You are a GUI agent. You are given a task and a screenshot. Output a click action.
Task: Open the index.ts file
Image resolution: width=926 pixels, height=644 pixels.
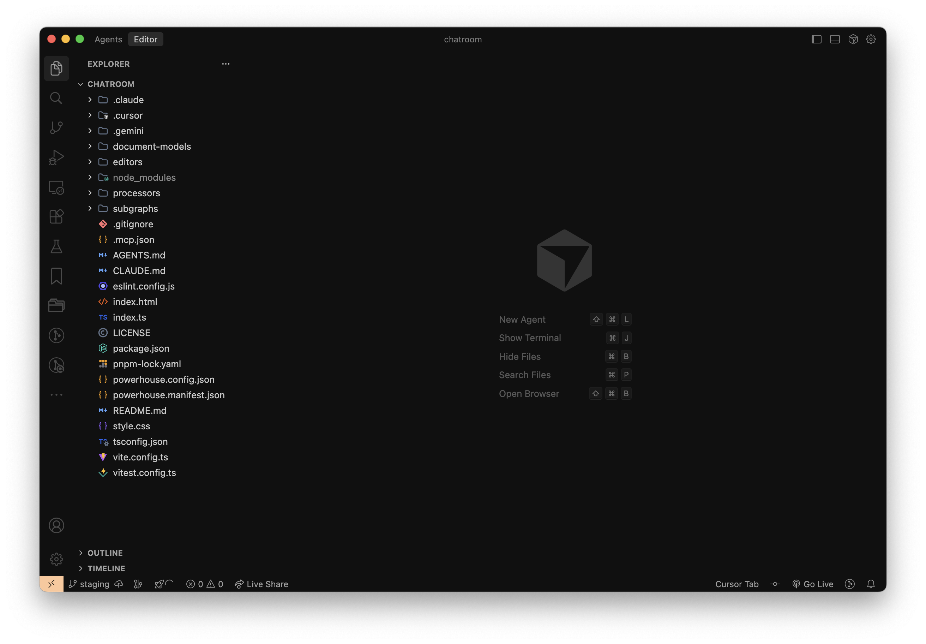tap(129, 317)
